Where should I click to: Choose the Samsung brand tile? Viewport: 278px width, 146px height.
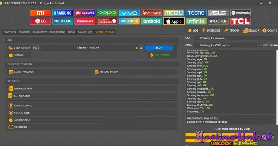pos(63,13)
